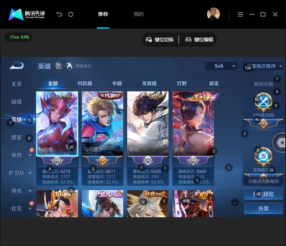
Task: Open the user avatar profile
Action: (x=213, y=14)
